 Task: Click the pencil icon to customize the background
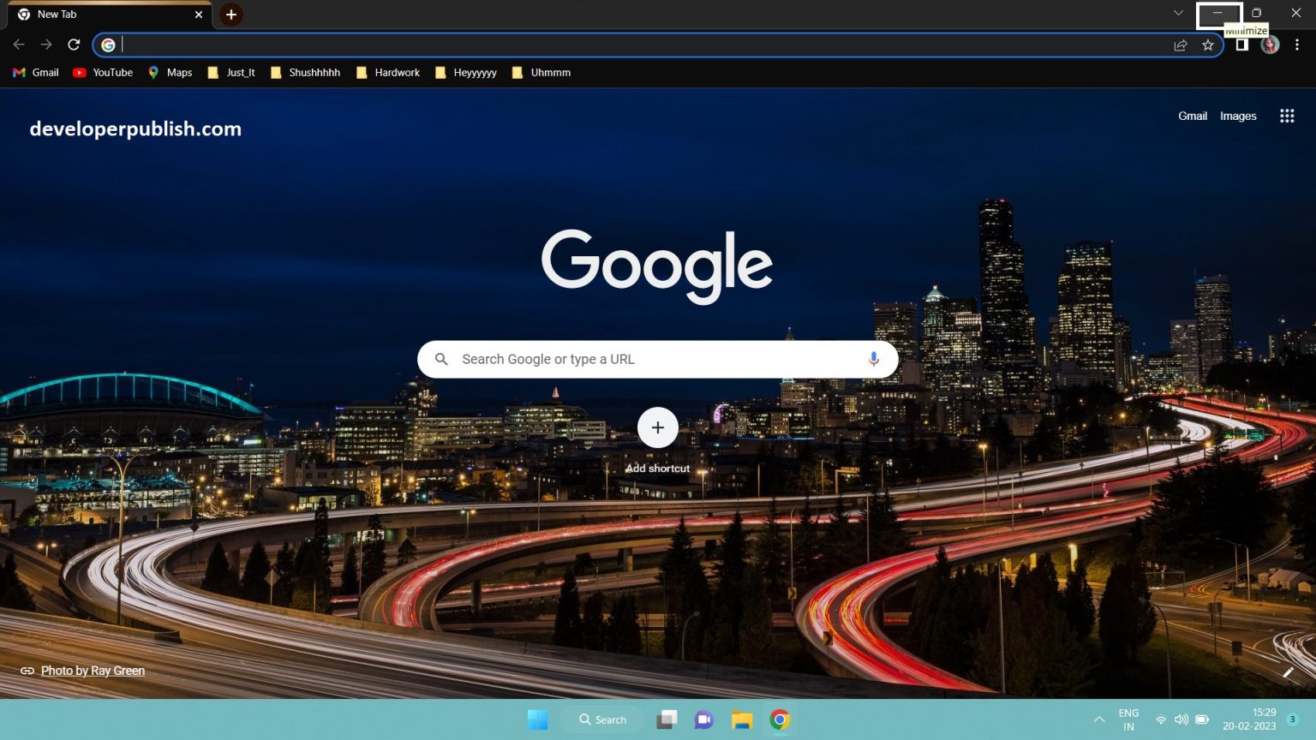pyautogui.click(x=1289, y=672)
